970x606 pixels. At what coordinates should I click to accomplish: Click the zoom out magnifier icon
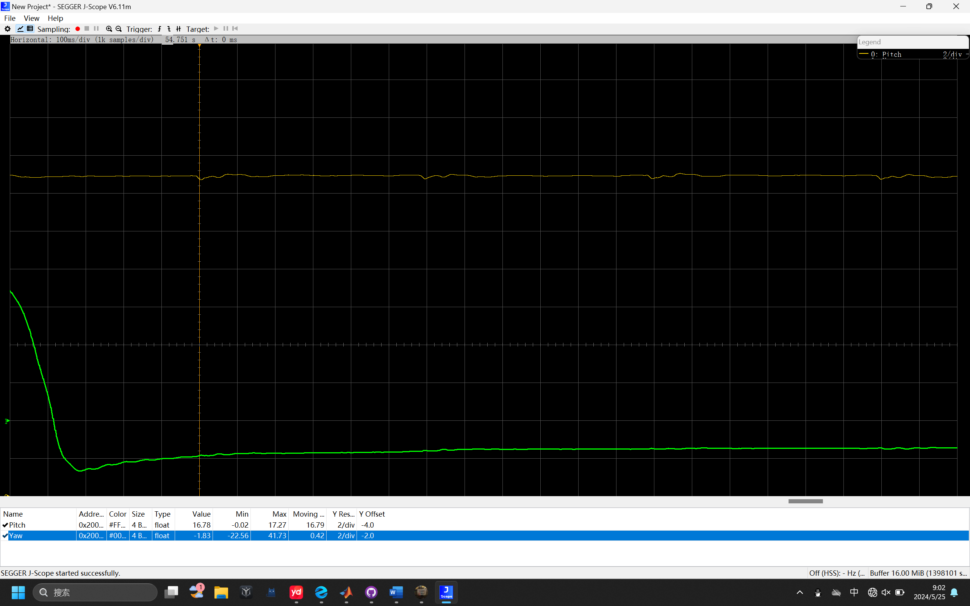119,29
